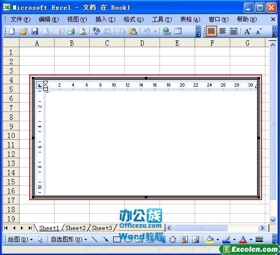Click vertical scrollbar down arrow
This screenshot has height=255, width=280.
point(273,220)
